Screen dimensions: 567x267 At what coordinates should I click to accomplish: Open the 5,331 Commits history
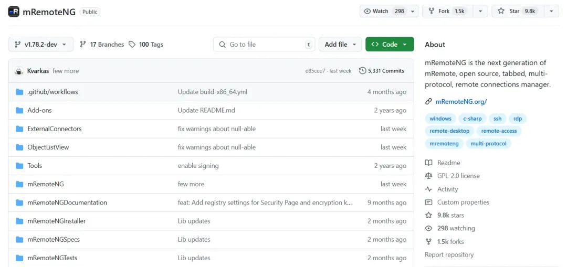click(382, 71)
